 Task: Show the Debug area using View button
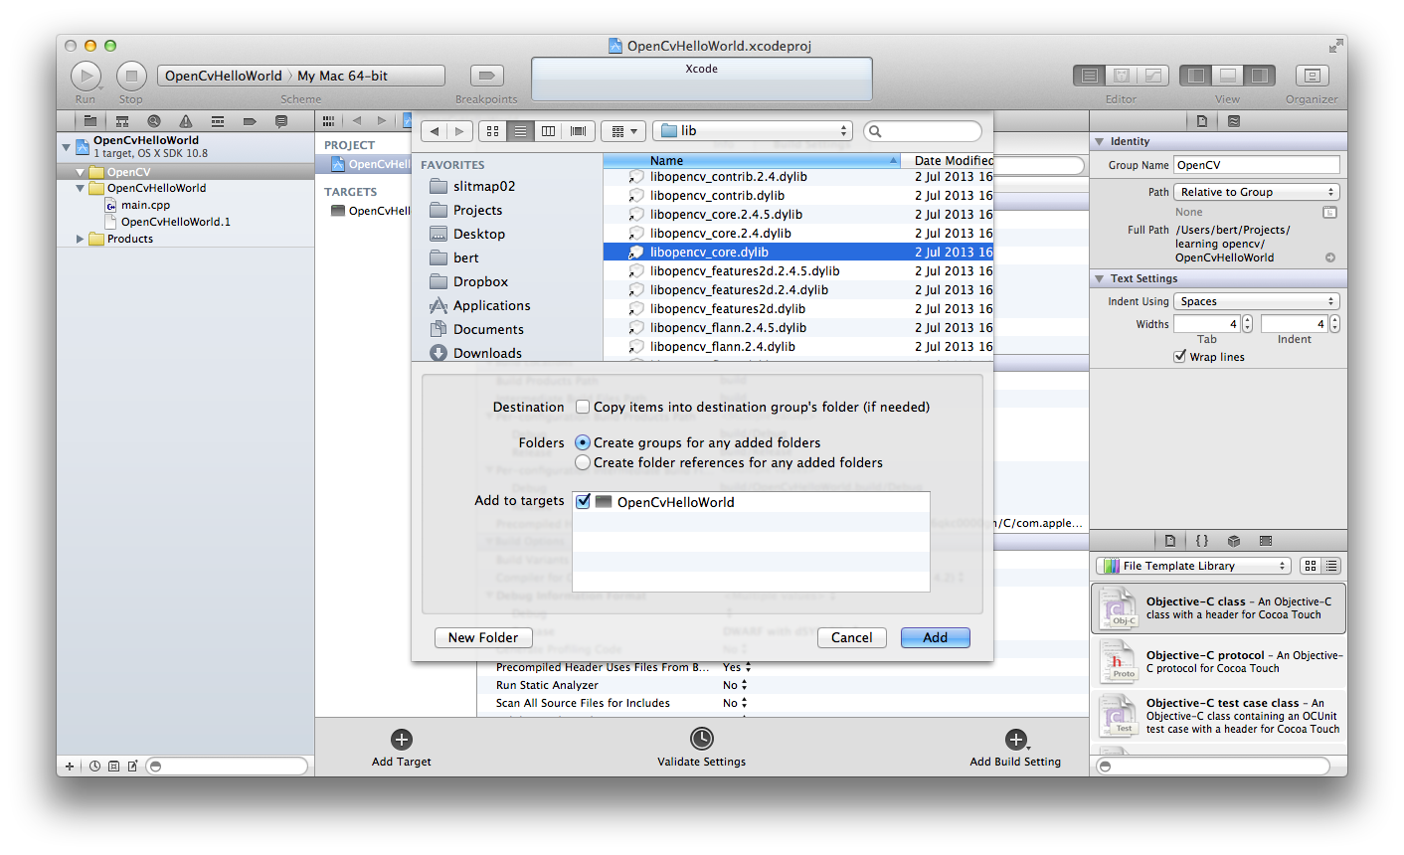tap(1228, 76)
